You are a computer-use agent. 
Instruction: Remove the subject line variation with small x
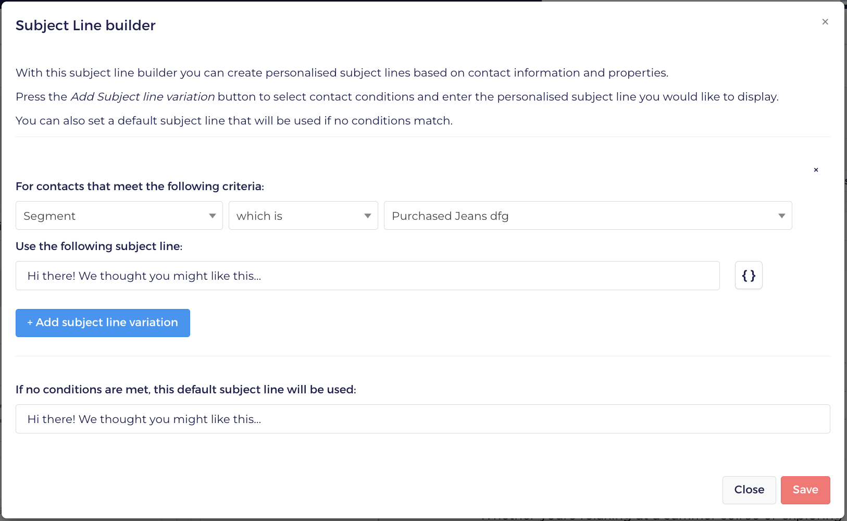(816, 170)
